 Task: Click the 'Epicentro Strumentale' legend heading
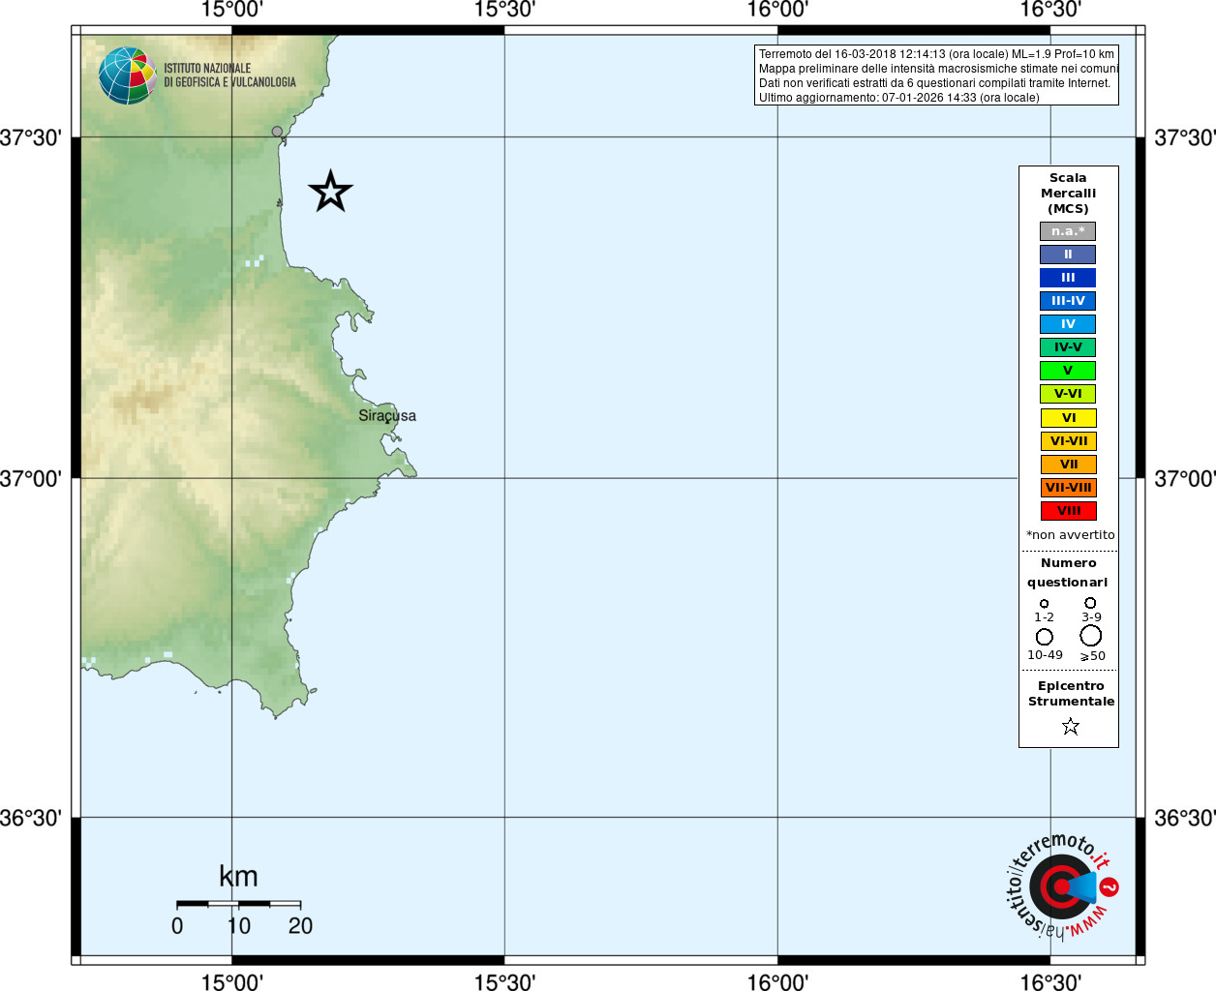click(1071, 694)
